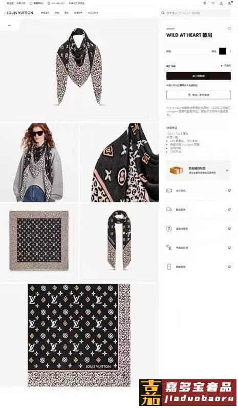This screenshot has width=238, height=408.
Task: Click the clock icon in the top bar
Action: coord(31,4)
